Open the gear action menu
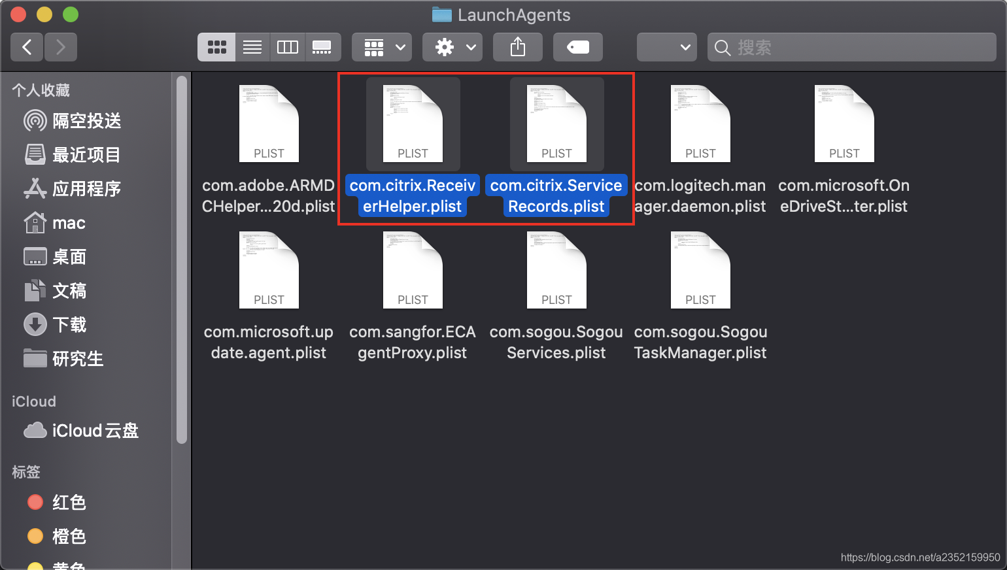1007x570 pixels. click(x=452, y=47)
